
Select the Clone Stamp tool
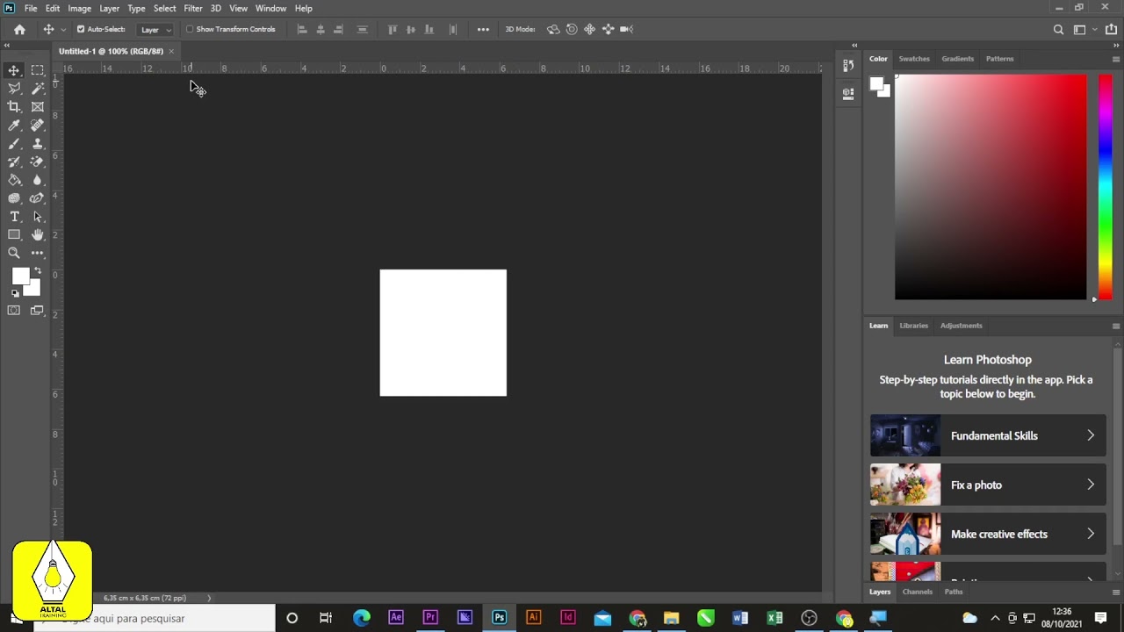(37, 144)
